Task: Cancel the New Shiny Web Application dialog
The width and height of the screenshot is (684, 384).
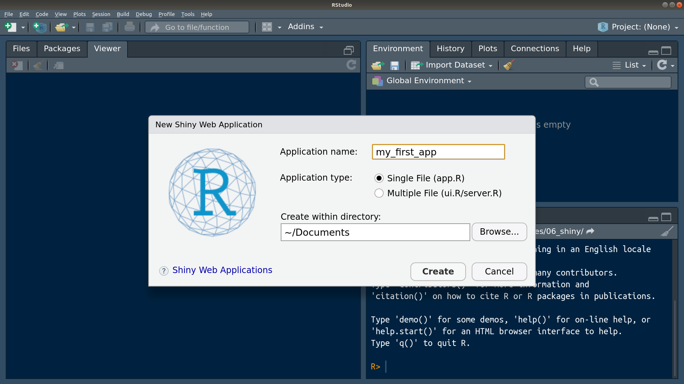Action: pyautogui.click(x=499, y=272)
